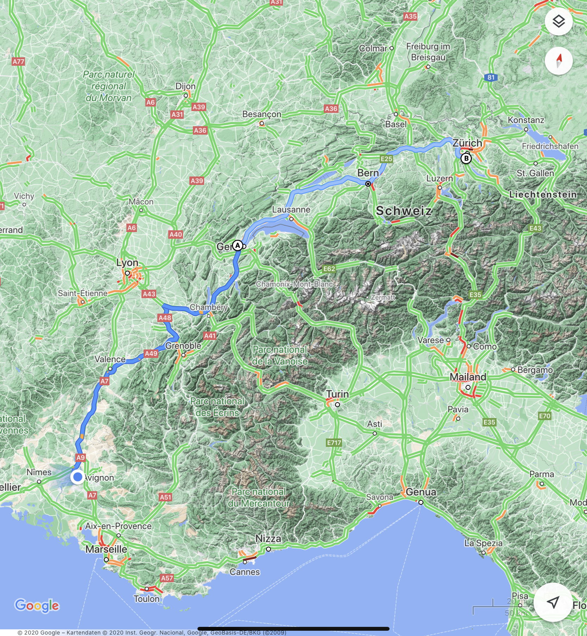587x636 pixels.
Task: Tap the red compass icon
Action: [x=558, y=61]
